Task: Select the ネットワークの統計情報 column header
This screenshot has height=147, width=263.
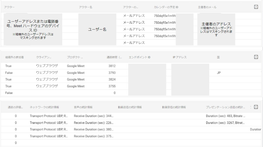Action: coord(44,107)
